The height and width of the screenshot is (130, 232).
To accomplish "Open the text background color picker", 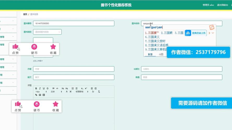I will (x=70, y=92).
